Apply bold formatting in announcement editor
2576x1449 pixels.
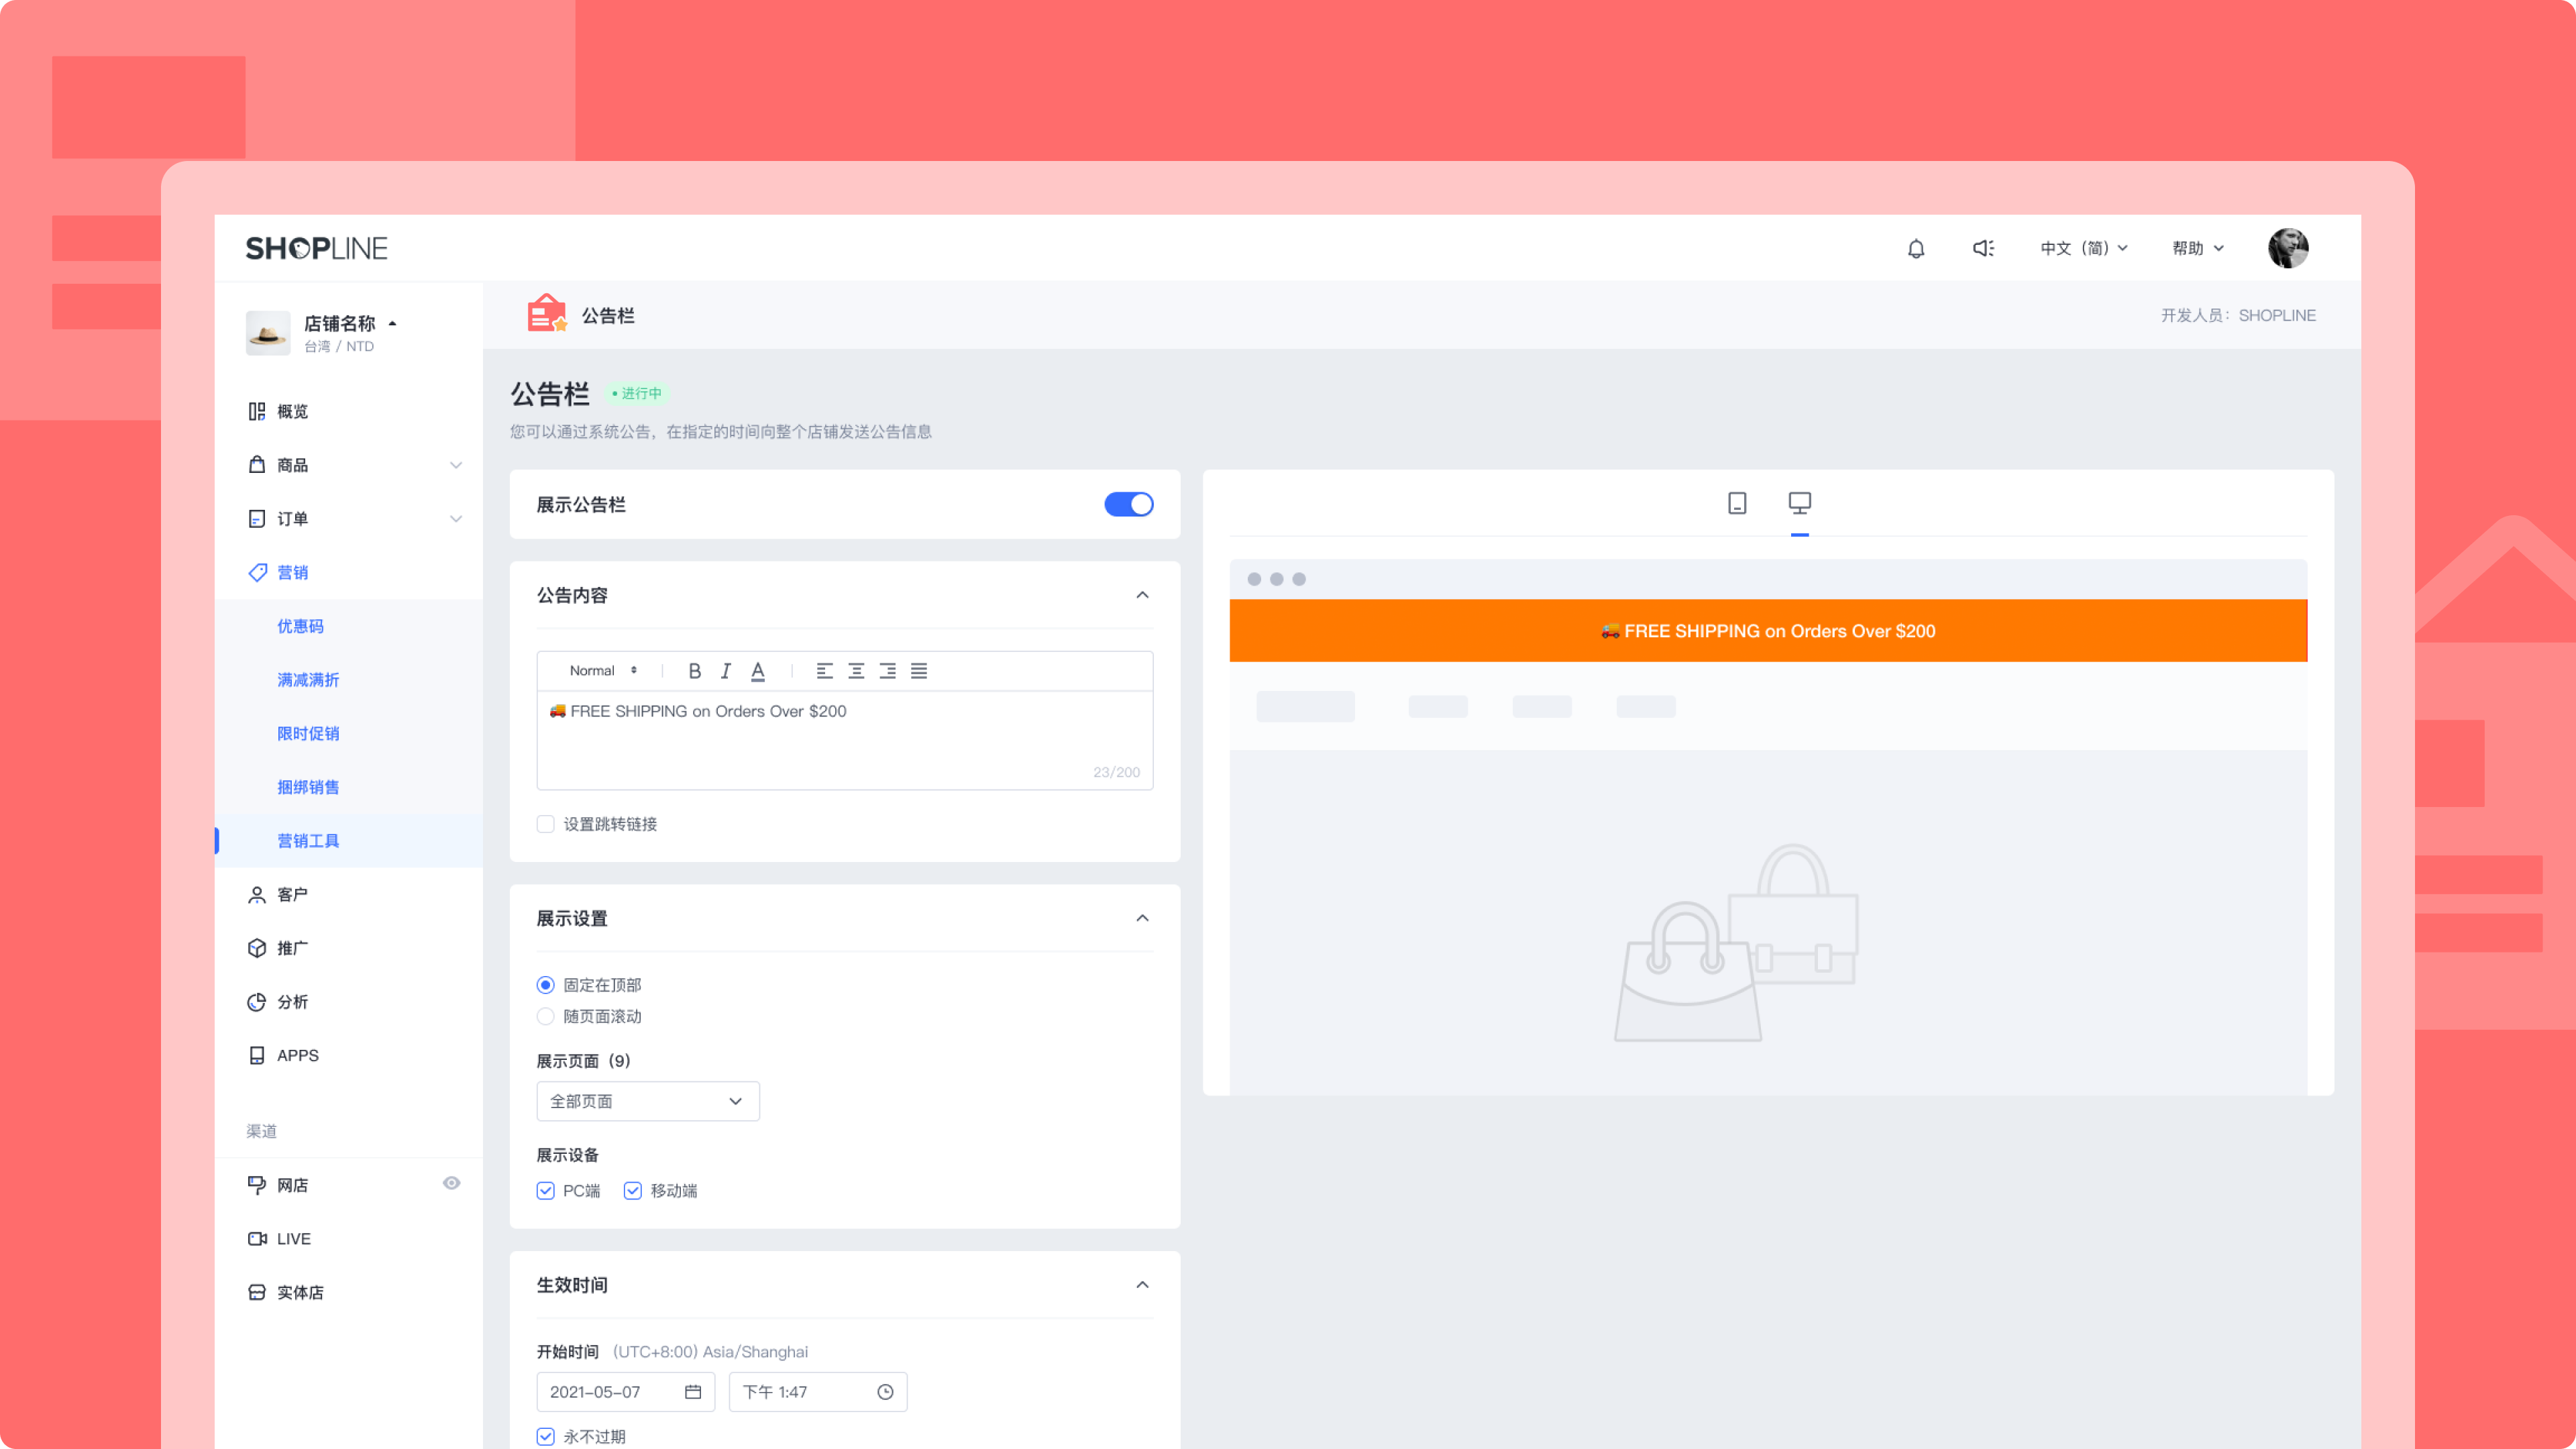tap(694, 671)
